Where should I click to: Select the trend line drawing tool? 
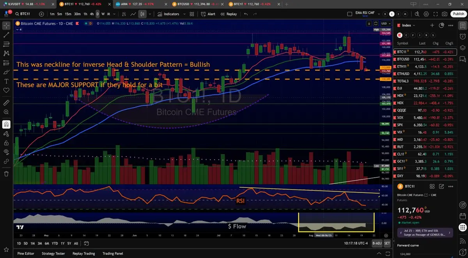coord(6,35)
